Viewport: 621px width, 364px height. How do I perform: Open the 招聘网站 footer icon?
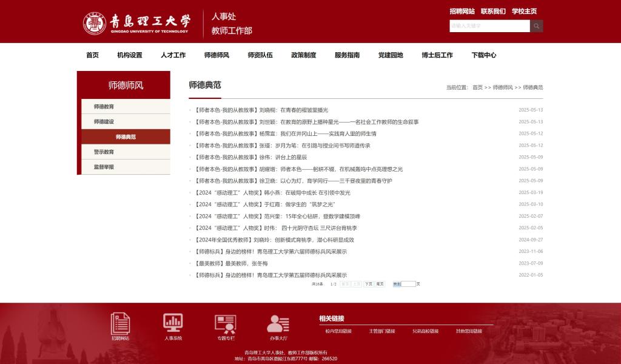[x=121, y=326]
